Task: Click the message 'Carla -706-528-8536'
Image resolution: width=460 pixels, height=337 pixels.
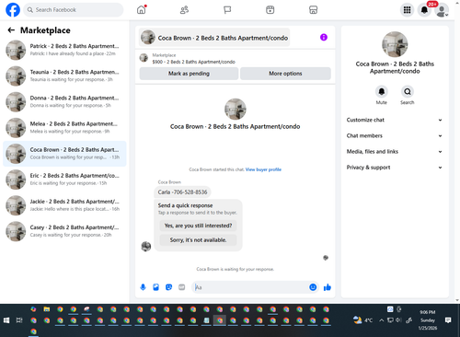Action: [x=182, y=192]
